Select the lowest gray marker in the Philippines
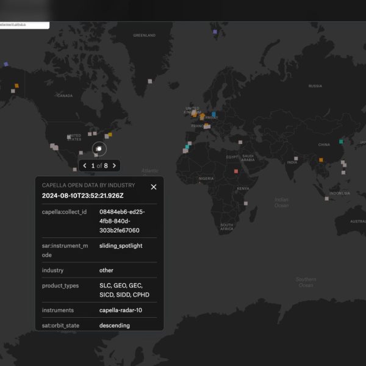Viewport: 366px width, 366px height. click(343, 173)
